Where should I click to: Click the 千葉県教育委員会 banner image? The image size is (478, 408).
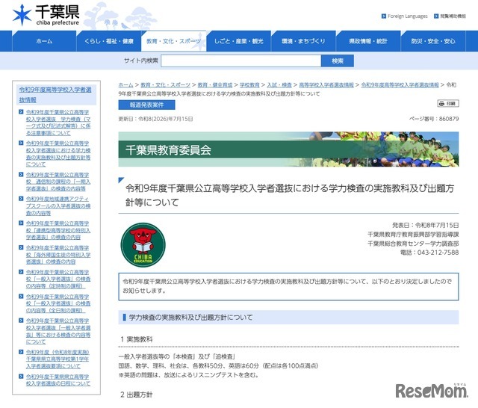(x=288, y=149)
